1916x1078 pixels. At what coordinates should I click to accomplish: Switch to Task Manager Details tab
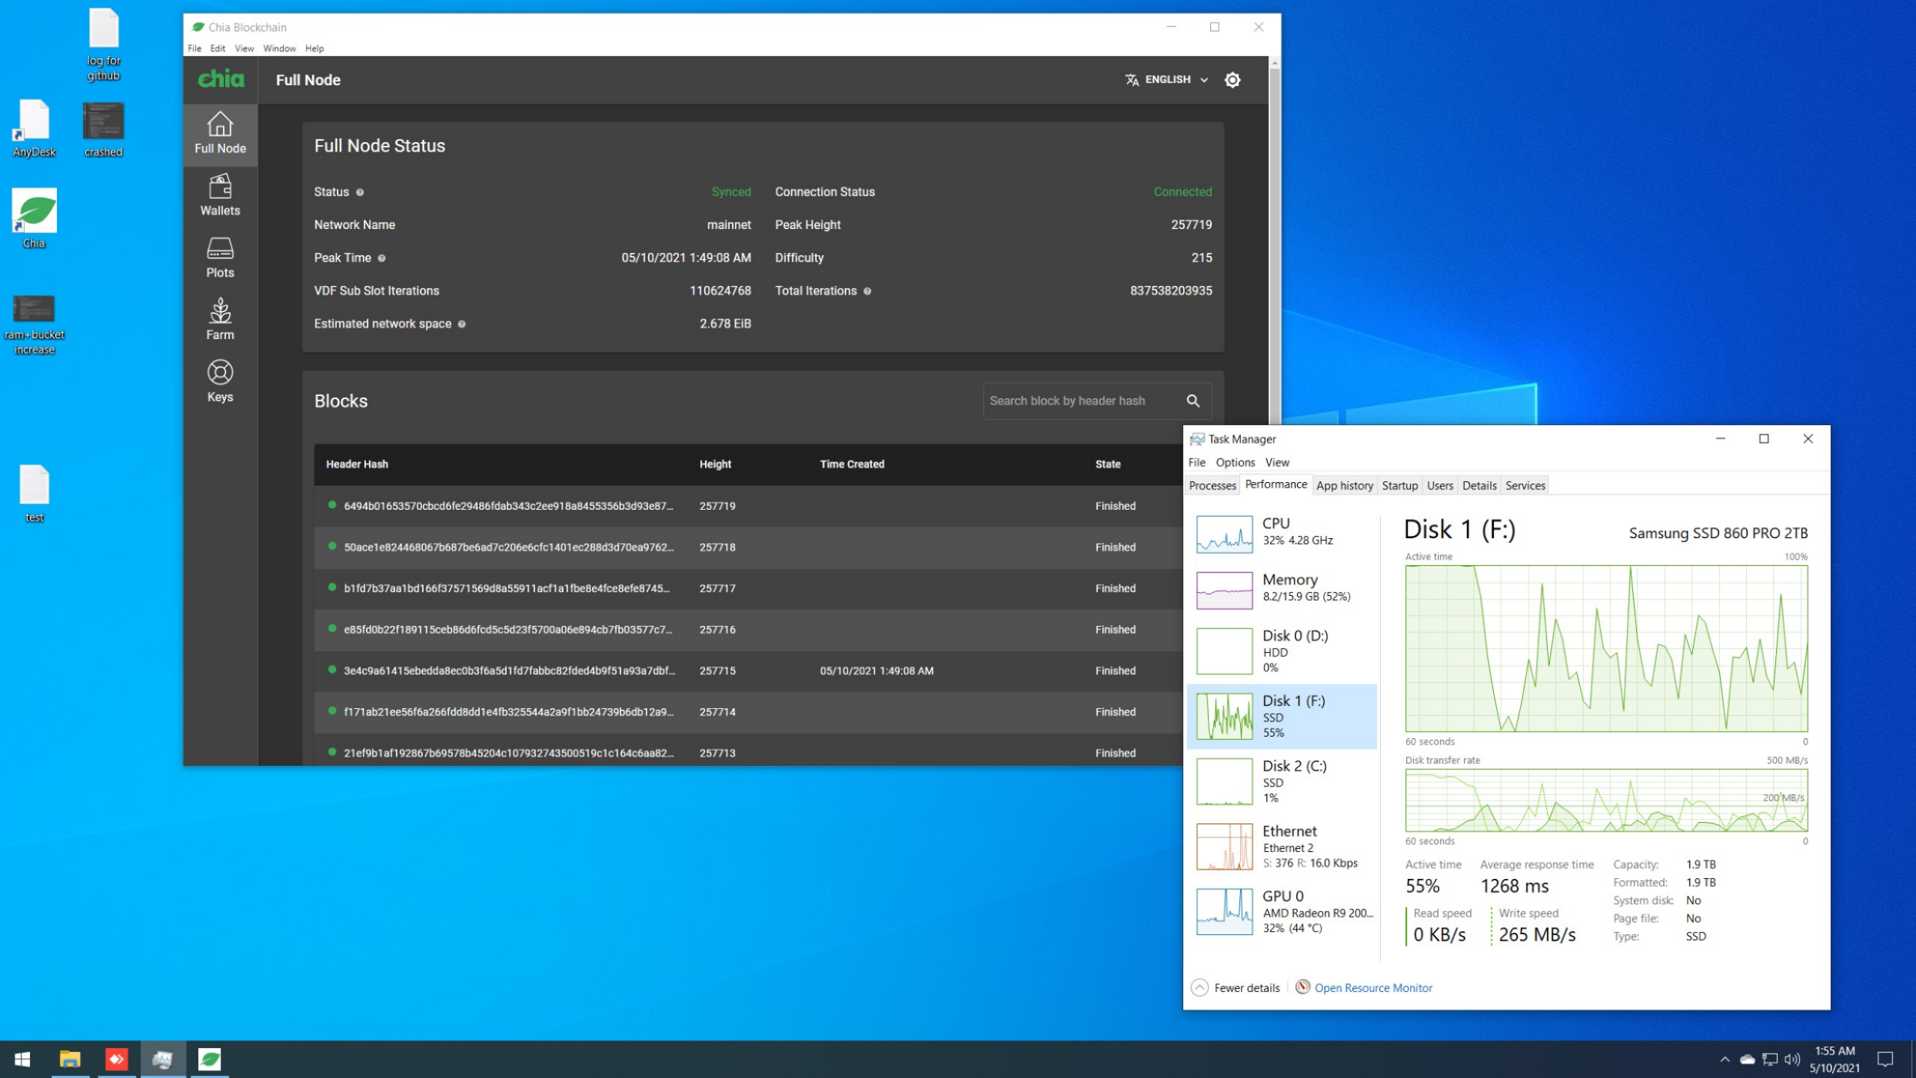click(x=1479, y=485)
